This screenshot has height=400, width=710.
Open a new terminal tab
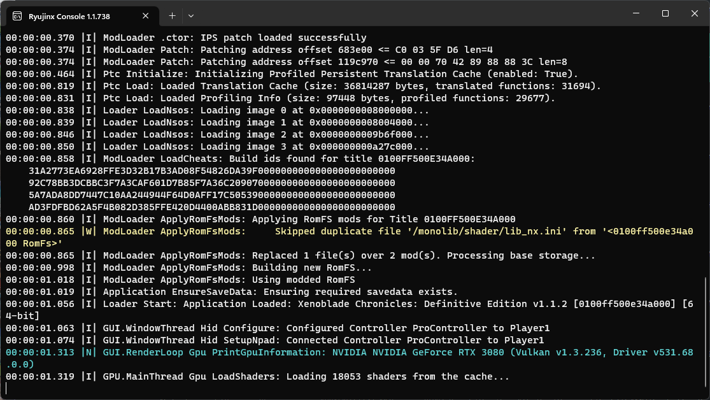click(x=172, y=16)
